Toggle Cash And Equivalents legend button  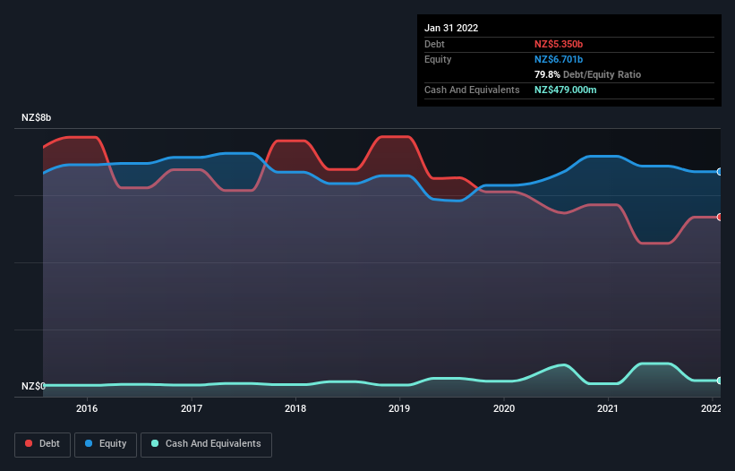point(206,444)
